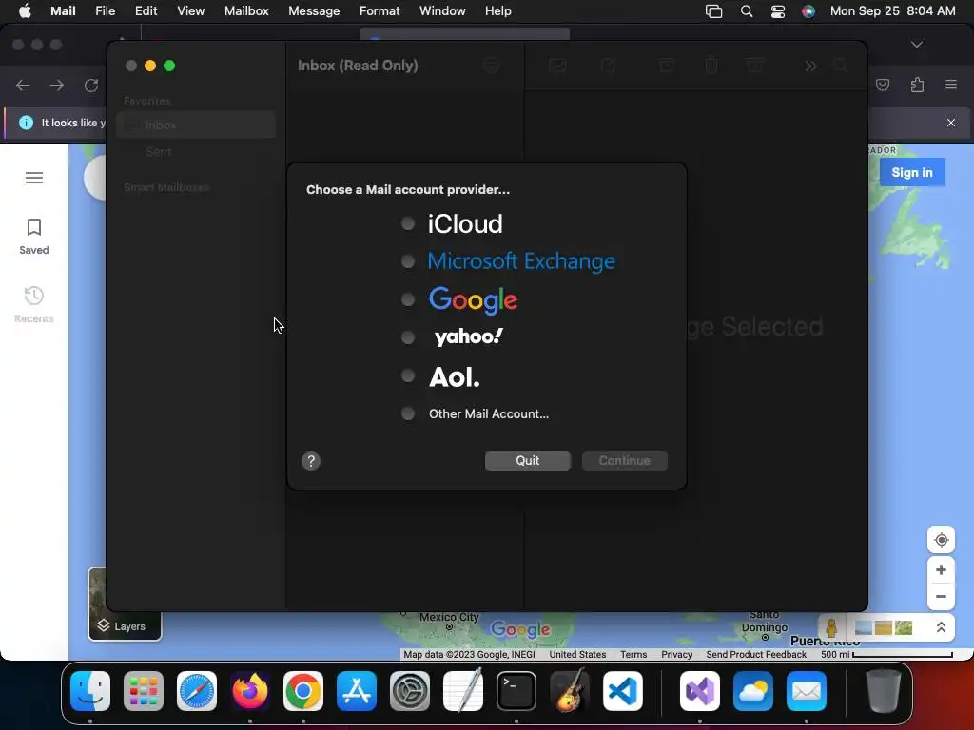This screenshot has width=974, height=730.
Task: Open the Window menu
Action: coord(442,11)
